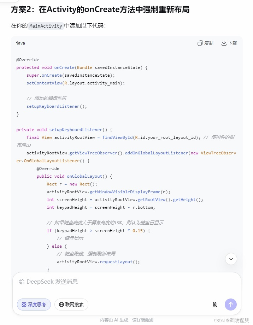Click the activityRootView.requestLayout(); line

[98, 262]
